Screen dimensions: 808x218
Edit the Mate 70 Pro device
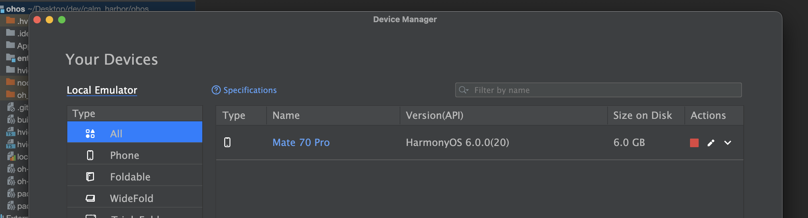tap(711, 143)
